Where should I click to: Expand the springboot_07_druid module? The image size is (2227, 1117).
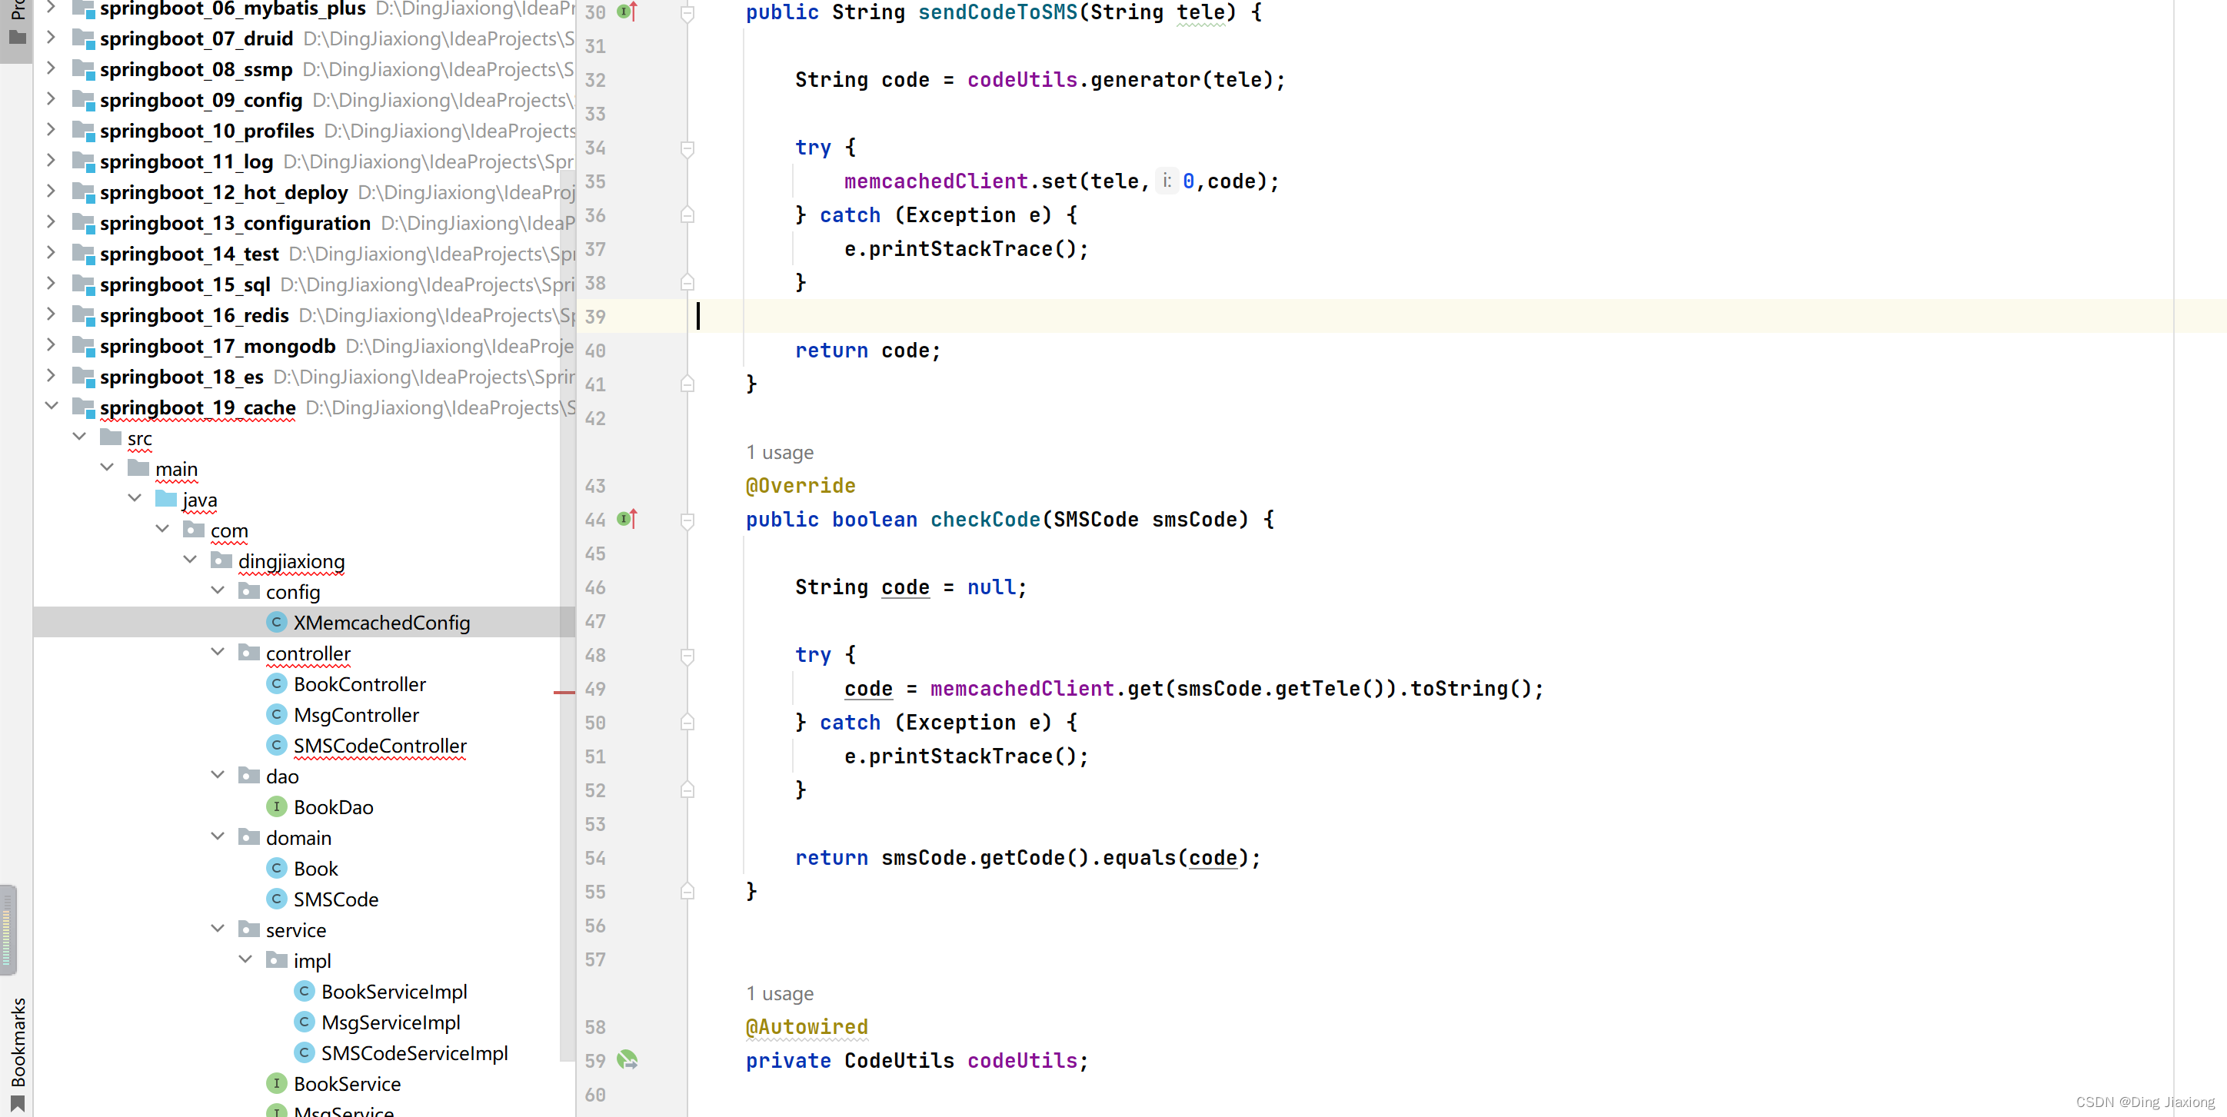tap(51, 37)
